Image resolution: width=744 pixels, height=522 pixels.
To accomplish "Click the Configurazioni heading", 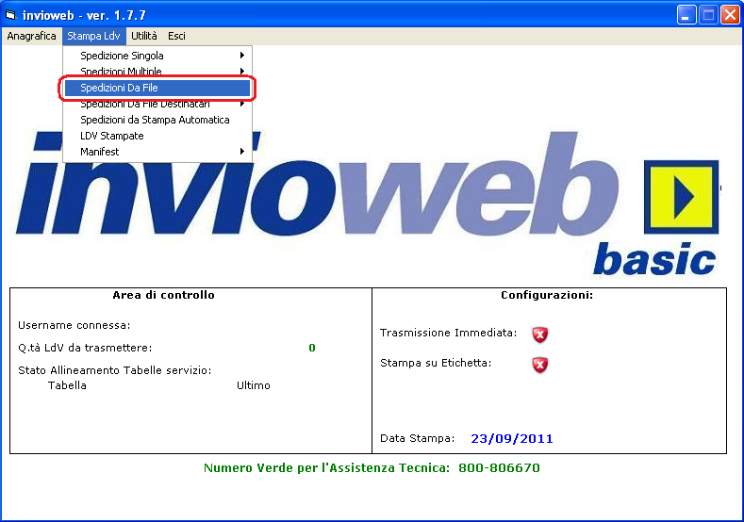I will coord(547,295).
